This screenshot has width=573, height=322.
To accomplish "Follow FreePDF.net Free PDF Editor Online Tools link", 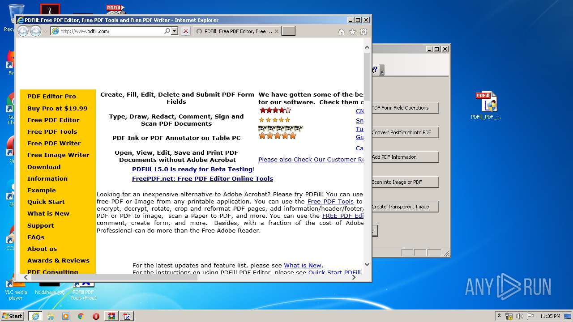I will [x=202, y=178].
